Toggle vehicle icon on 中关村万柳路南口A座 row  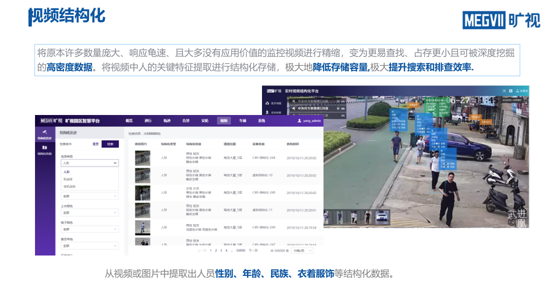[343, 101]
